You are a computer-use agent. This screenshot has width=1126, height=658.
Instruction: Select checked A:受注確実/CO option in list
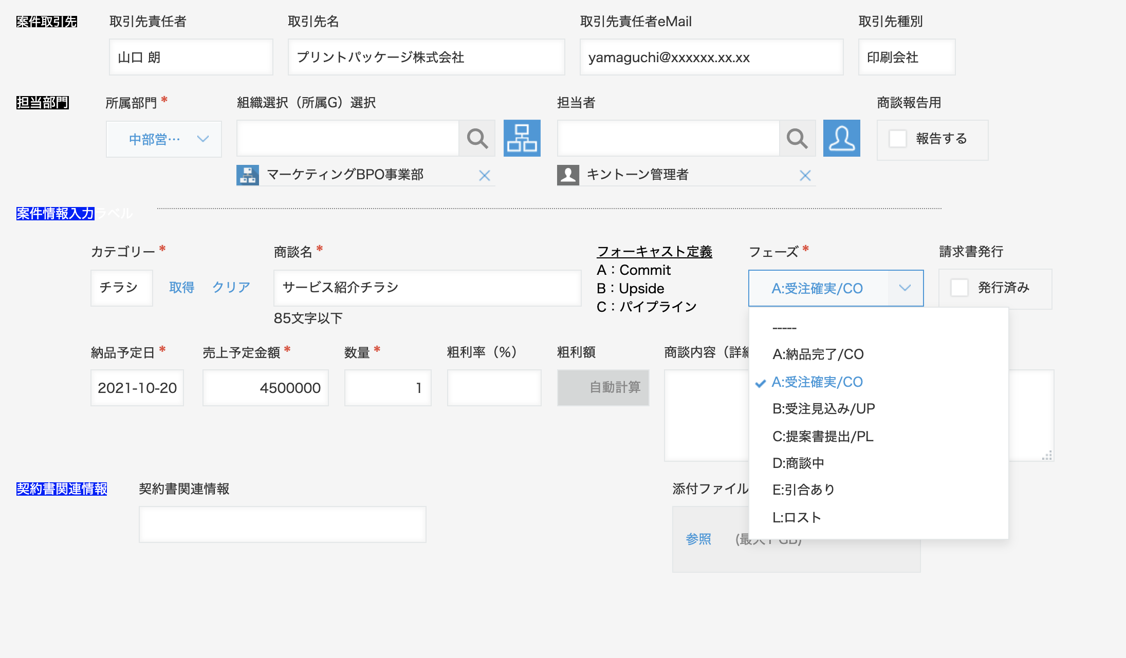[878, 382]
